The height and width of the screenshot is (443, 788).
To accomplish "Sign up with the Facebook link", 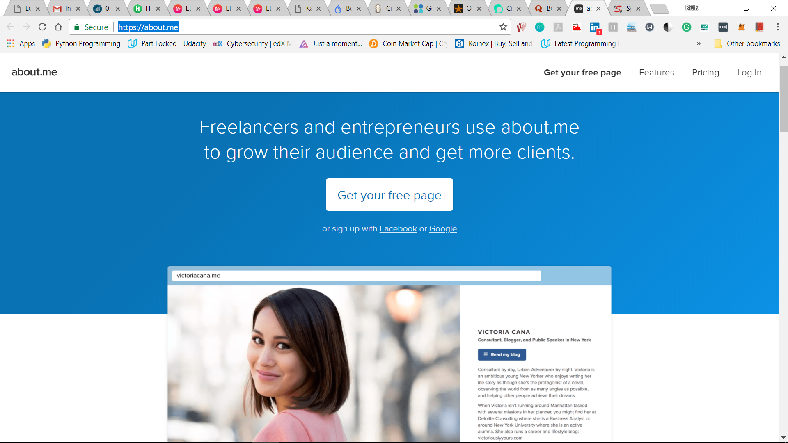I will (398, 229).
